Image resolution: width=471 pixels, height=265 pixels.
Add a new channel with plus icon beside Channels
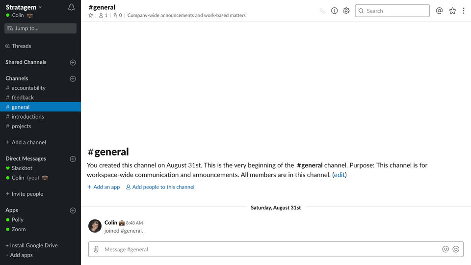pyautogui.click(x=73, y=79)
